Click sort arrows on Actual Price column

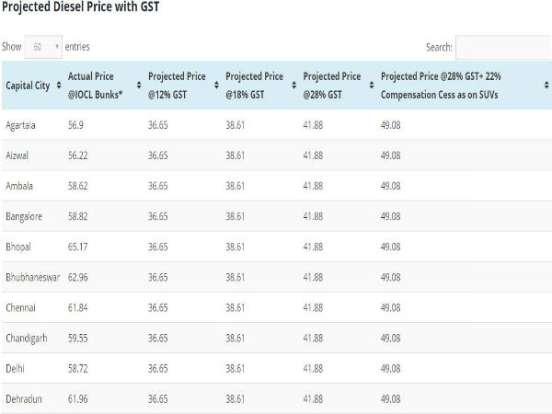pos(135,85)
